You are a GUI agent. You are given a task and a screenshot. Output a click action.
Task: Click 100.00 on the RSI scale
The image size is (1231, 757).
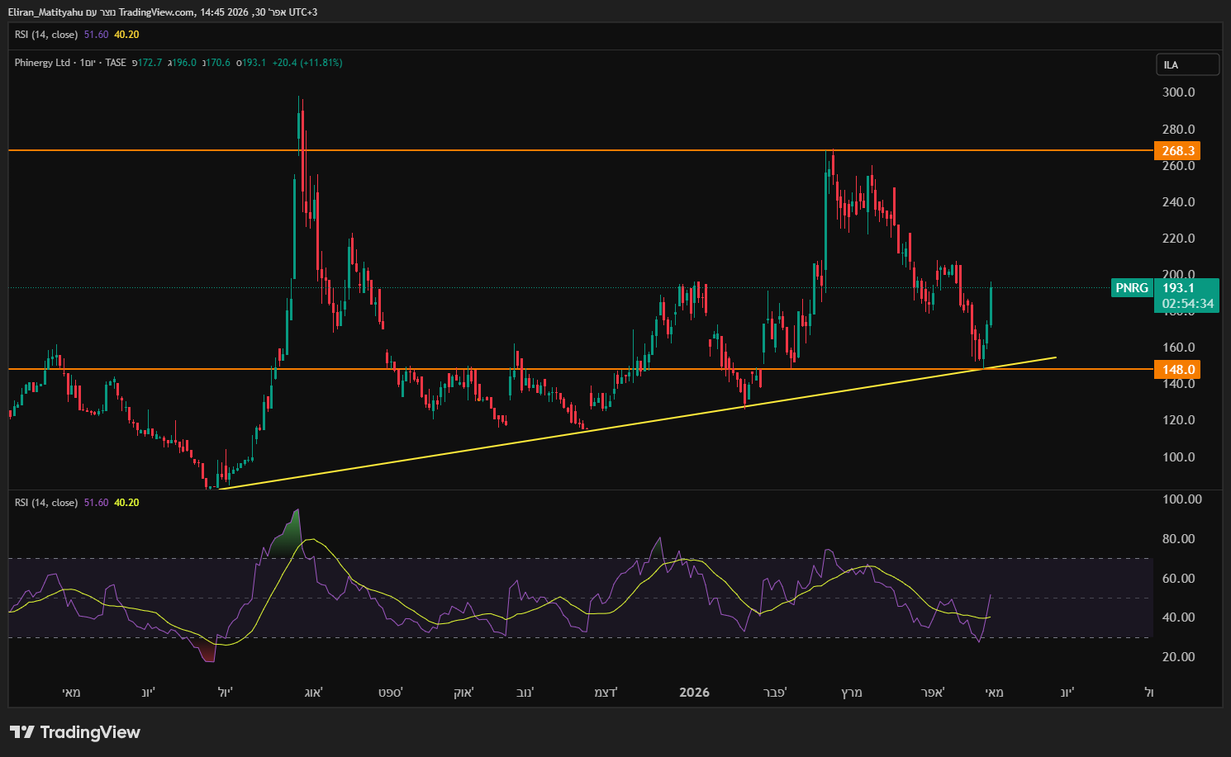[1181, 499]
